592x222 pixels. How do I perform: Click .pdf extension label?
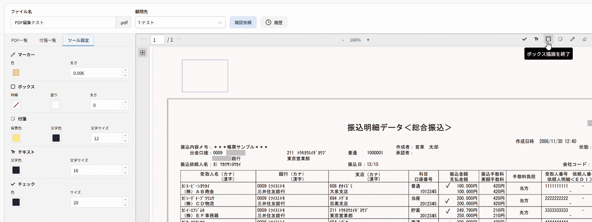pyautogui.click(x=123, y=22)
